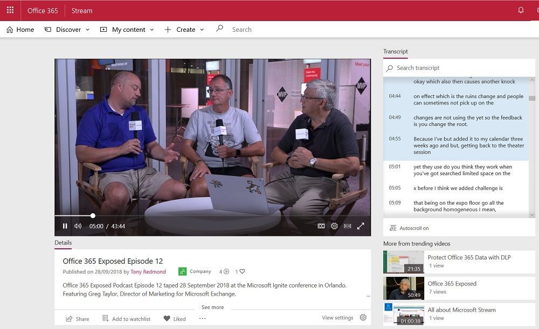Switch to the Transcript tab
This screenshot has height=329, width=539.
click(395, 51)
